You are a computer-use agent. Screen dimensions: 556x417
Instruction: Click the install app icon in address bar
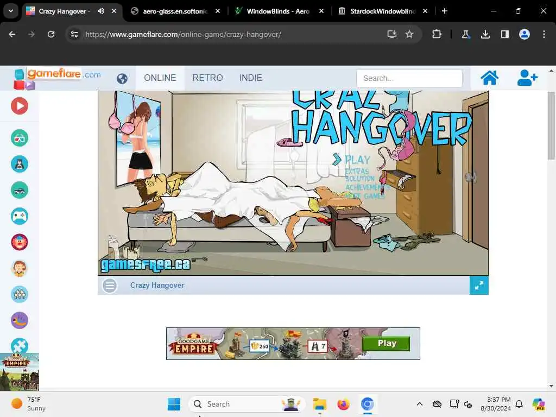pyautogui.click(x=392, y=34)
